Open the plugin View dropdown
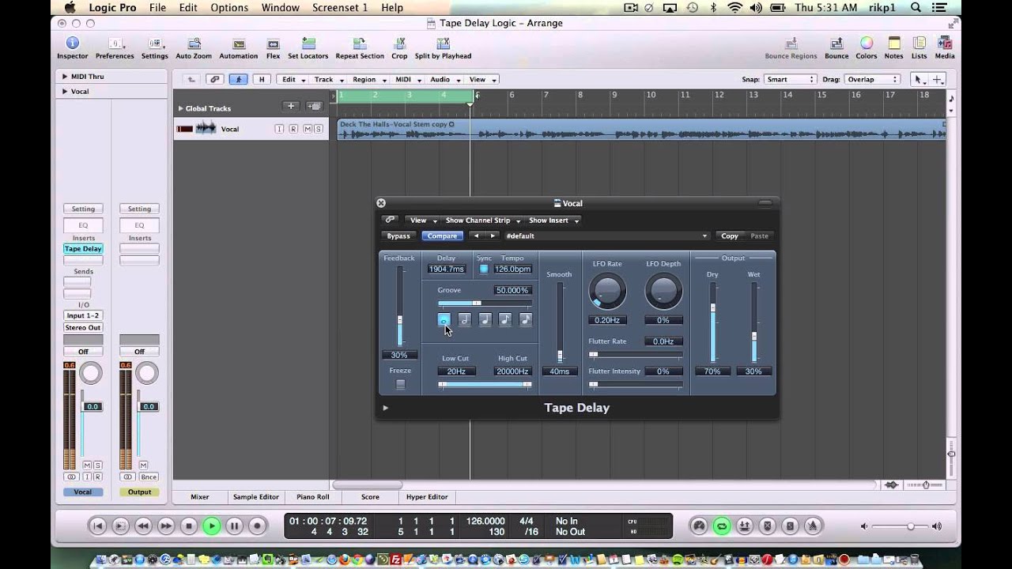 (423, 220)
